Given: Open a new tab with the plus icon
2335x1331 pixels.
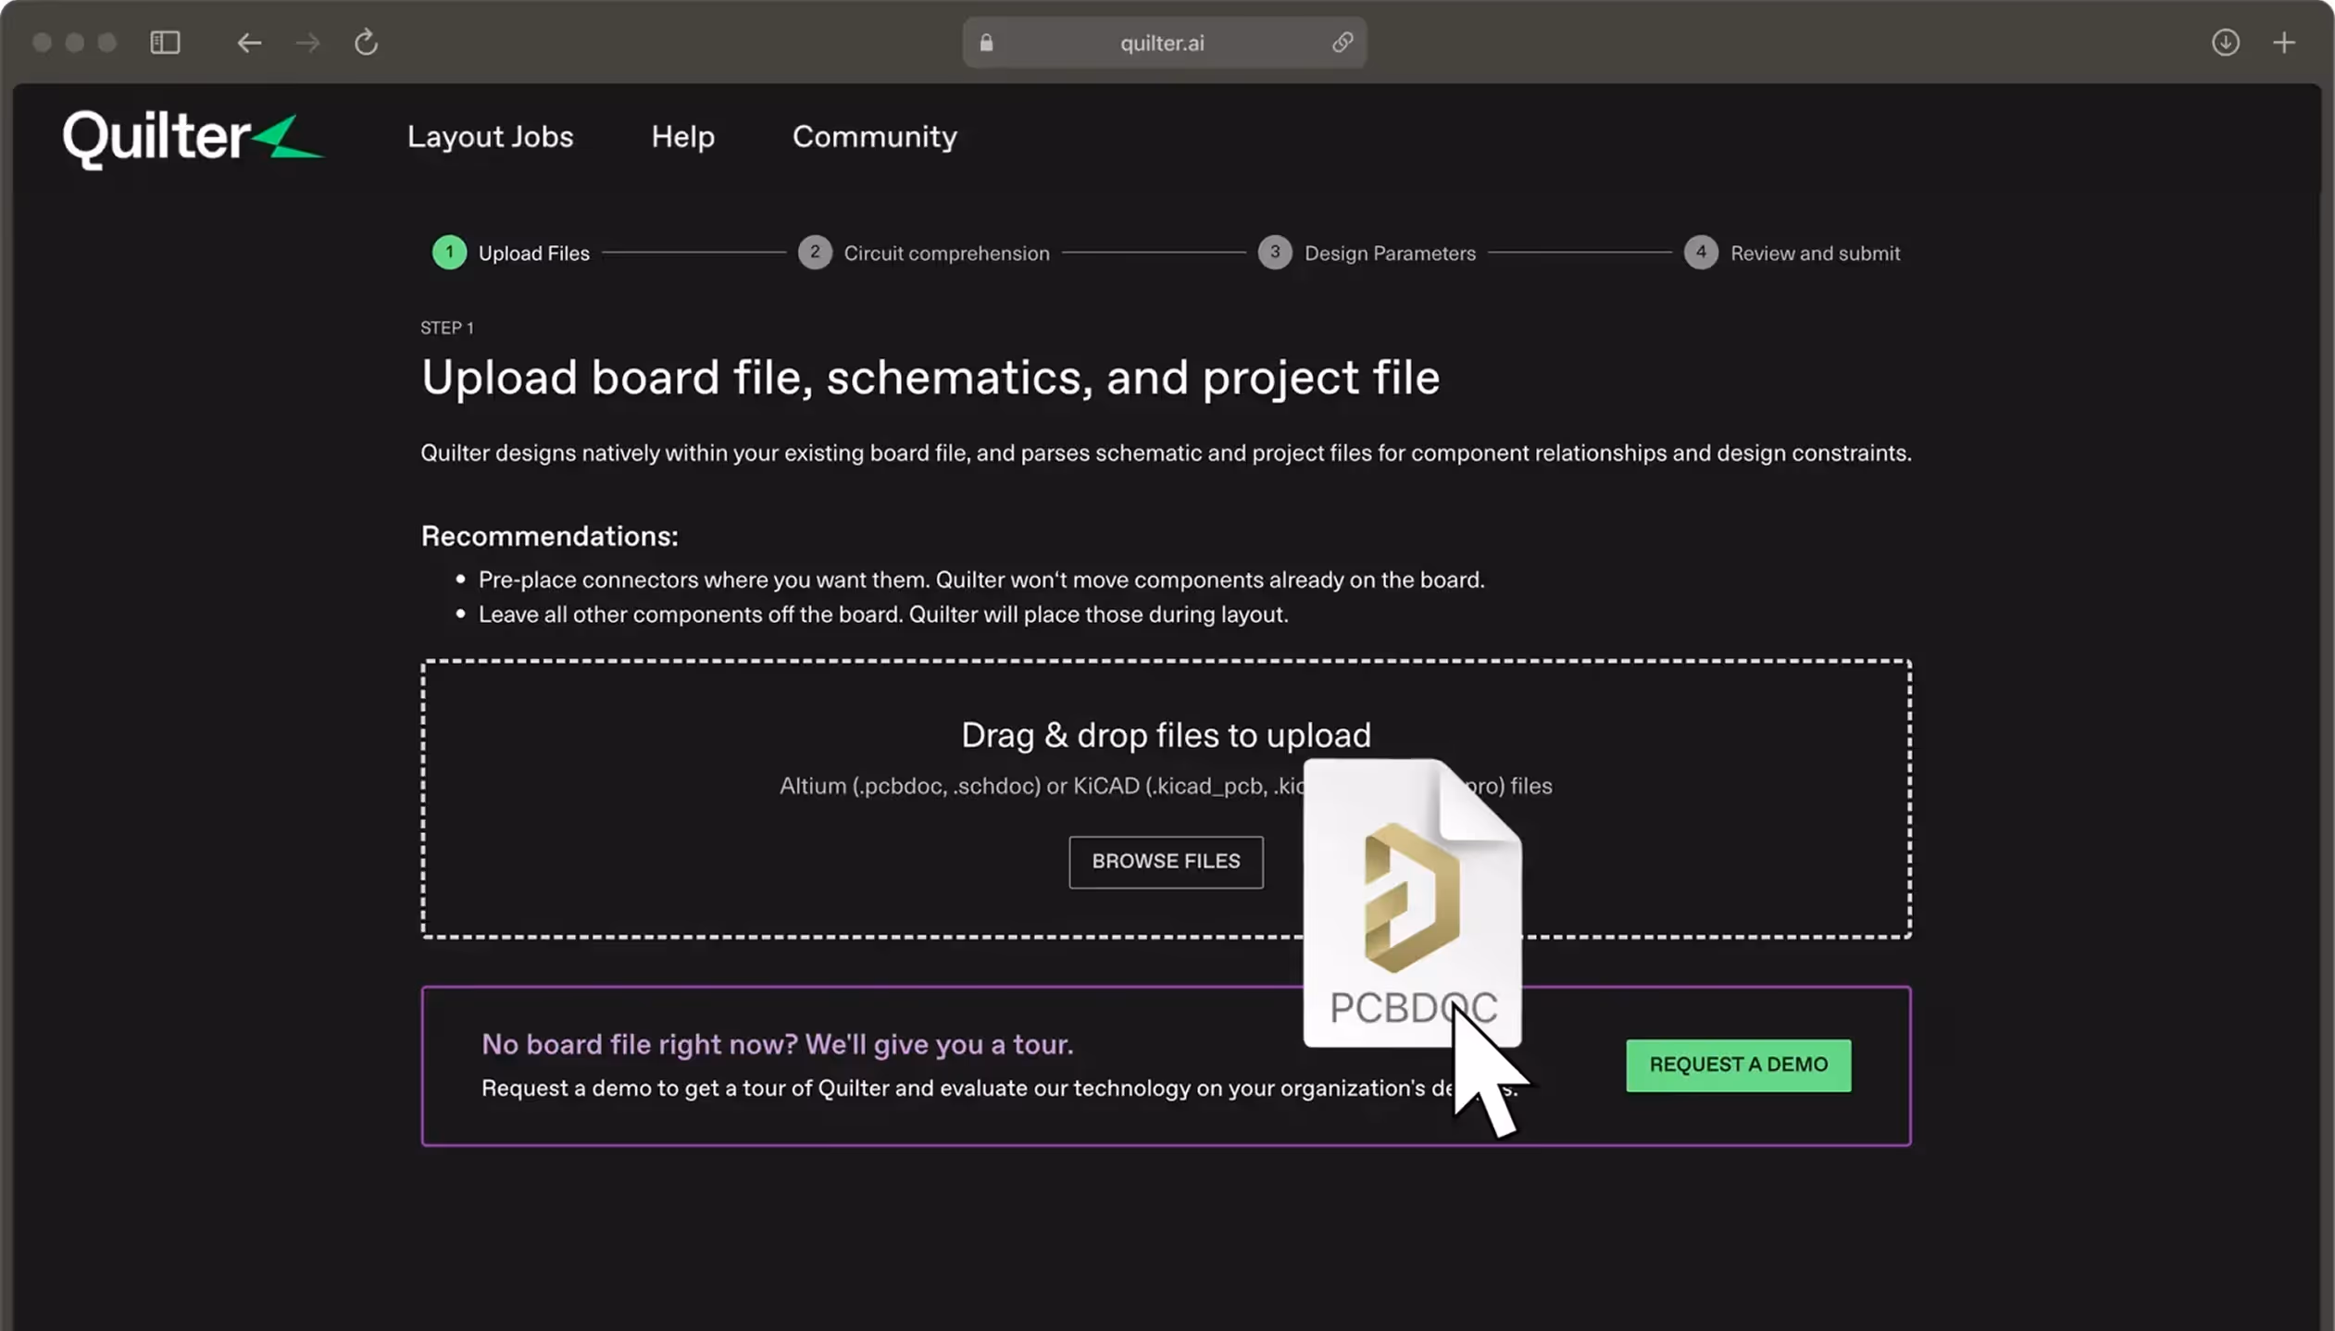Looking at the screenshot, I should [x=2284, y=43].
